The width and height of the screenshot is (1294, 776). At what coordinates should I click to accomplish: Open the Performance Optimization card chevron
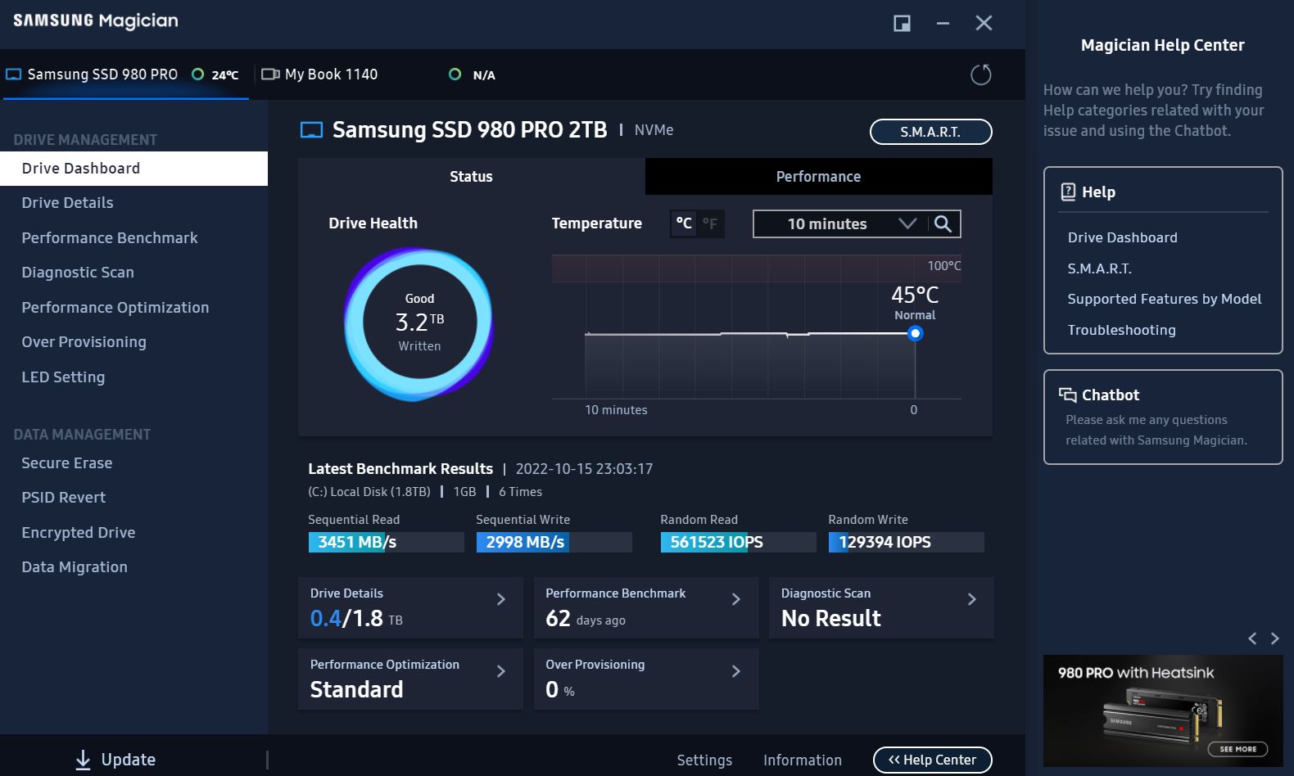click(501, 671)
